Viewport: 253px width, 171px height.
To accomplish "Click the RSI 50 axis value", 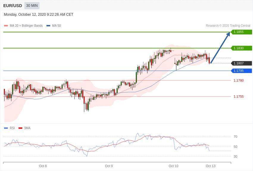I will pyautogui.click(x=235, y=147).
